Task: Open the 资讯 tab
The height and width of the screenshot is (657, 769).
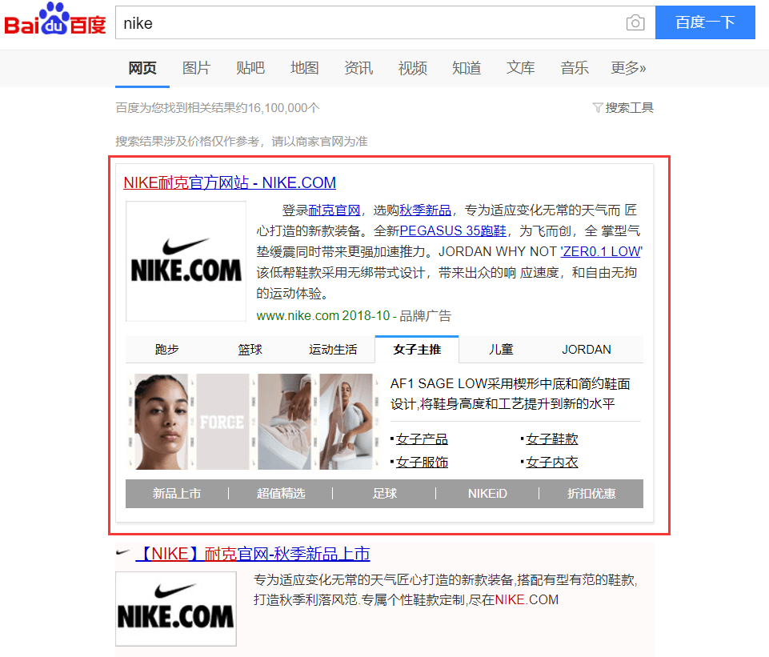Action: tap(358, 68)
